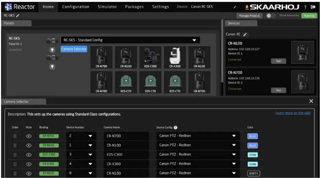Test the CR-N100 device
Image resolution: width=320 pixels, height=178 pixels.
pyautogui.click(x=279, y=61)
